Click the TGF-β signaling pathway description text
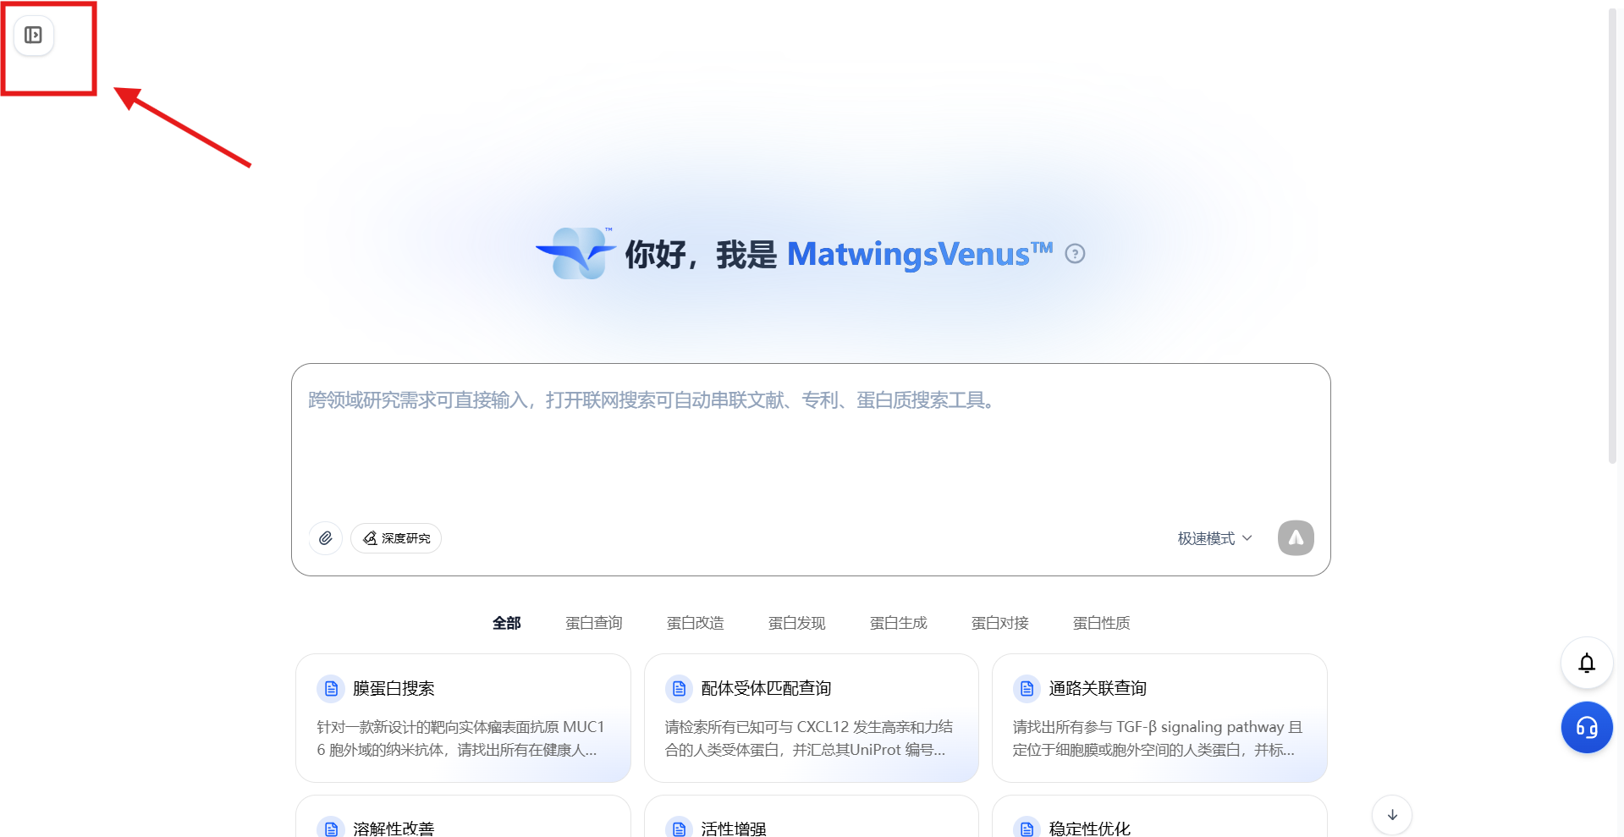The height and width of the screenshot is (837, 1624). (x=1158, y=738)
